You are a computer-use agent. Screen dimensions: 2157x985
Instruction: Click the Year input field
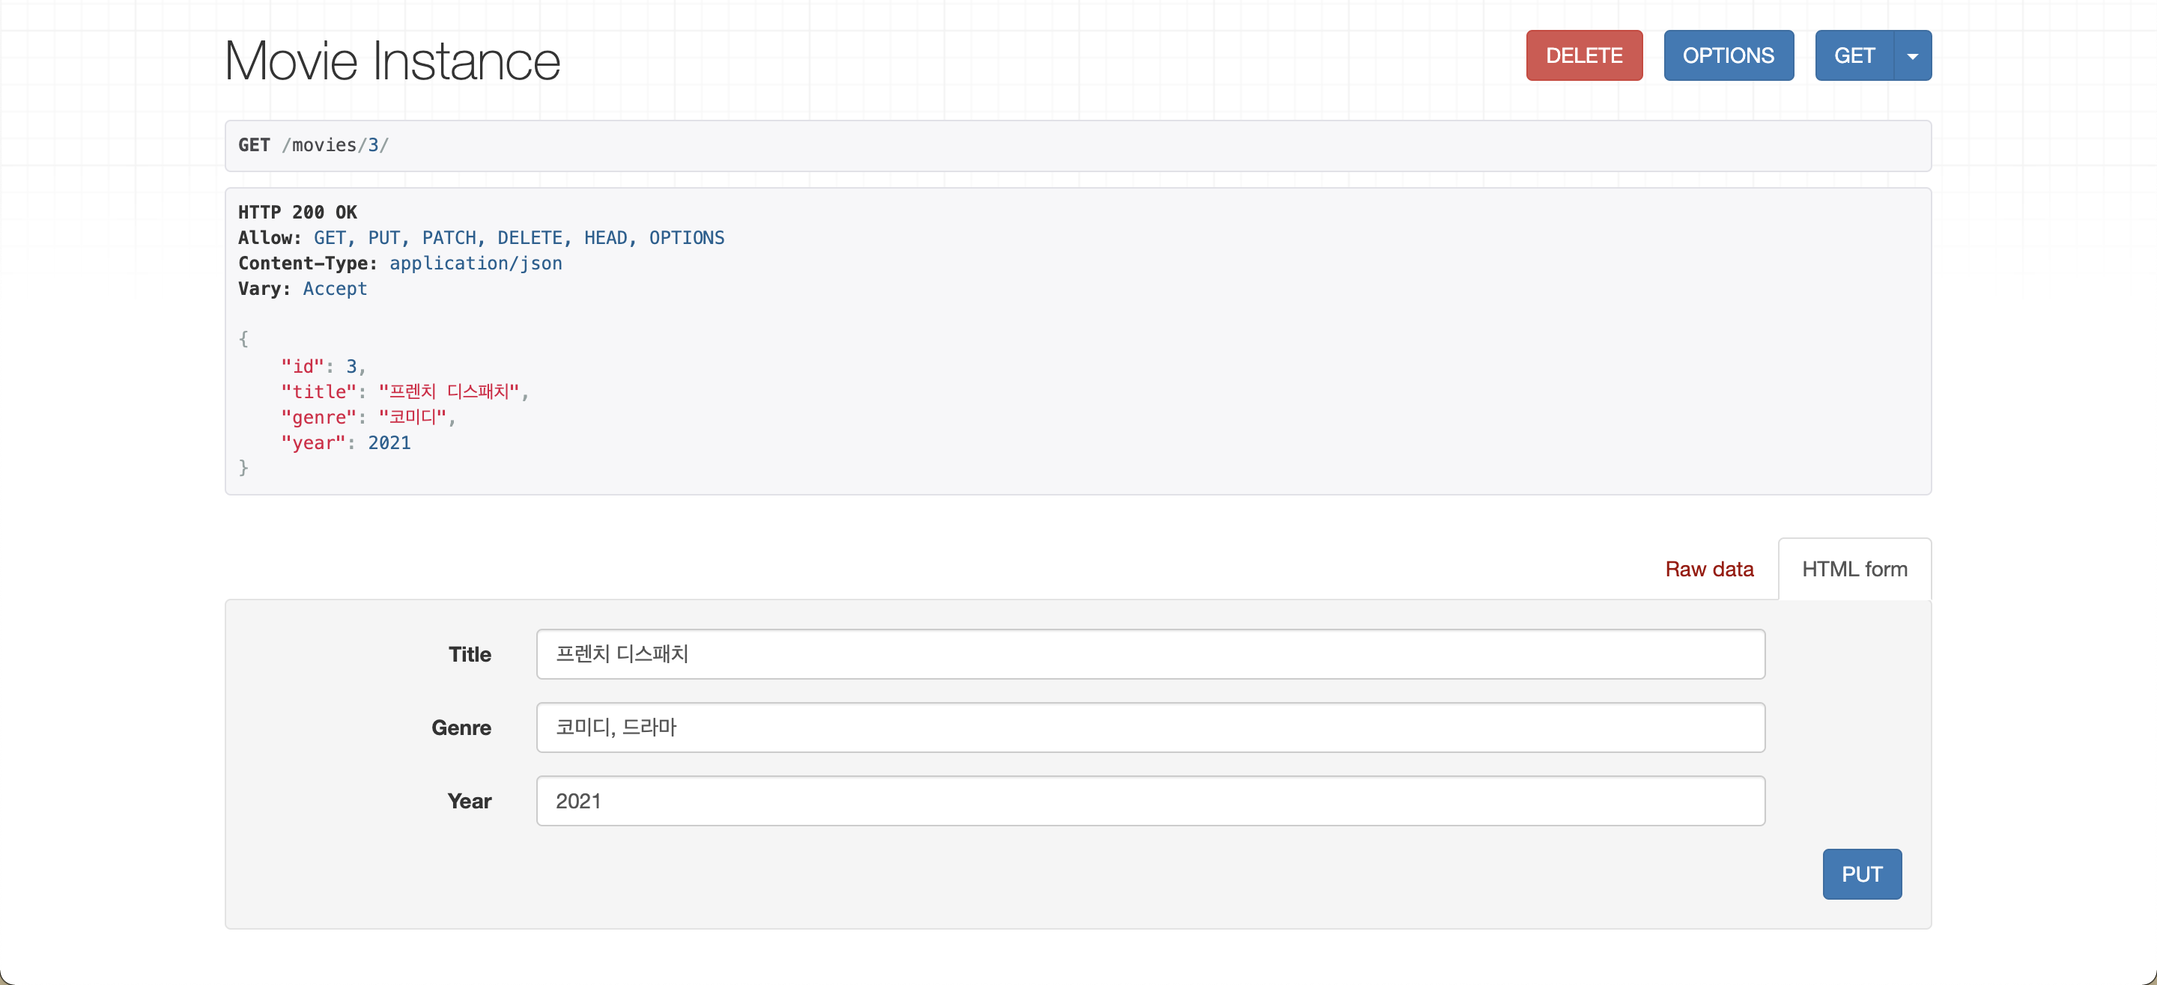tap(1150, 801)
